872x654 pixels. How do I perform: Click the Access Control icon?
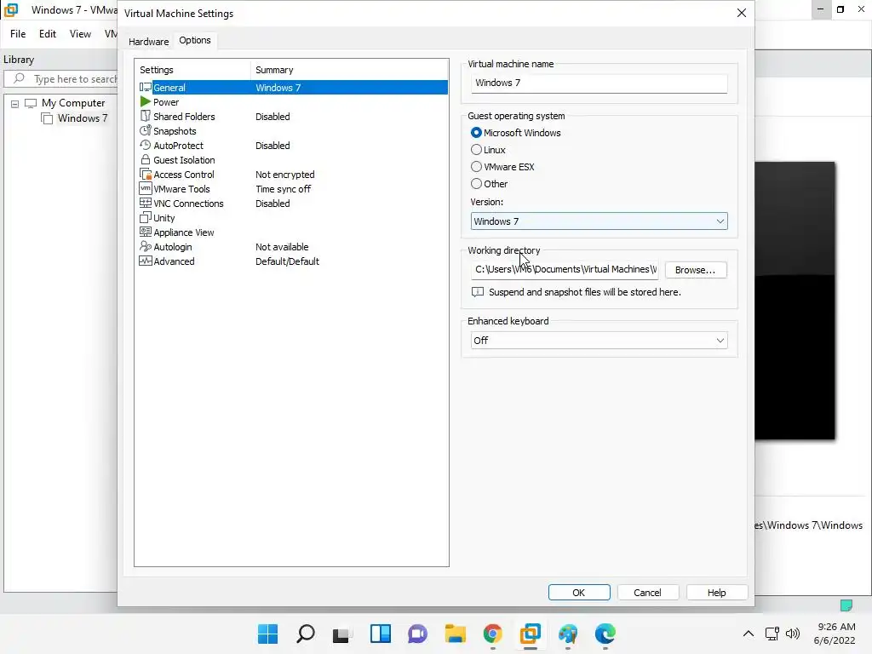tap(145, 174)
